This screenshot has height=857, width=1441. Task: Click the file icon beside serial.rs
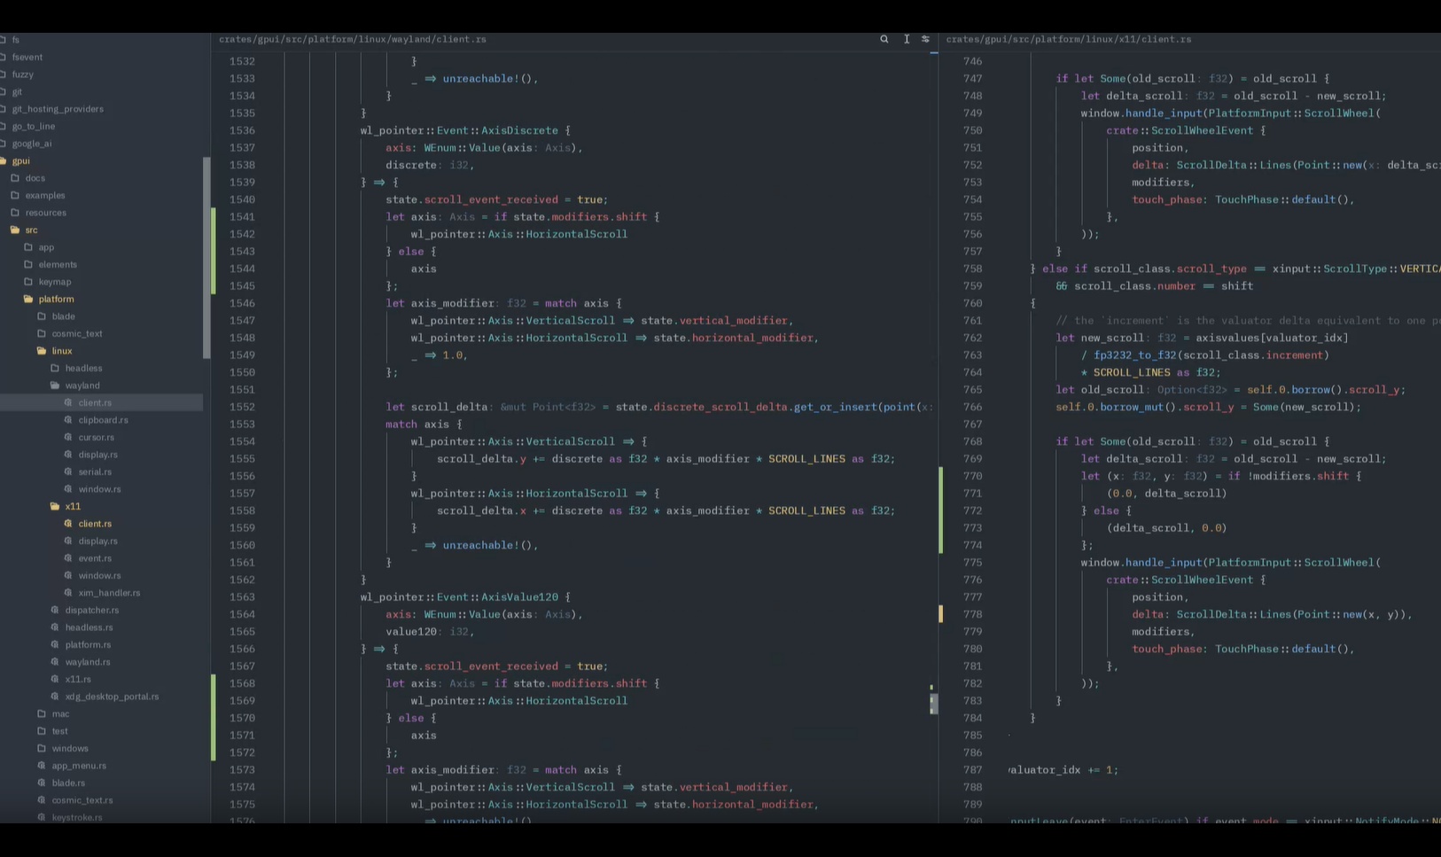click(x=68, y=471)
